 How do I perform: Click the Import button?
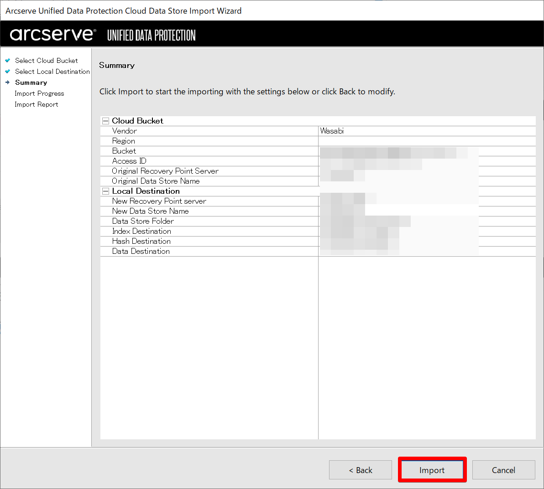tap(432, 470)
